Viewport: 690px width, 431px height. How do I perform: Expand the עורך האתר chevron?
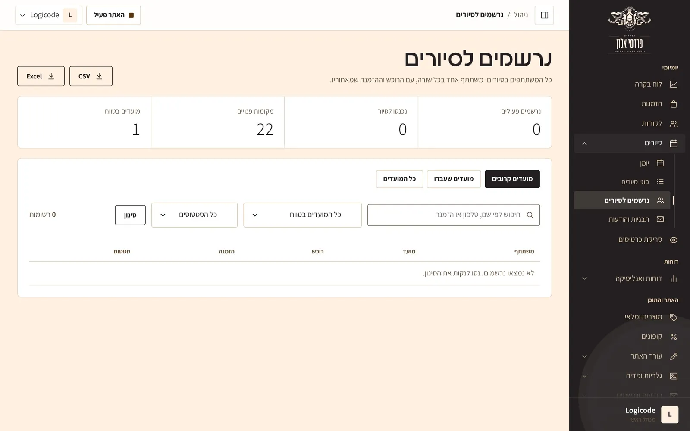point(584,356)
